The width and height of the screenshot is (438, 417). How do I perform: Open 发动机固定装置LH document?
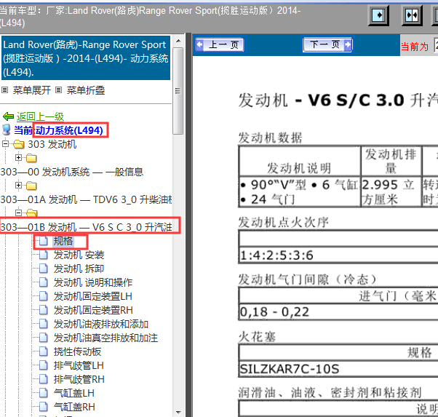(92, 296)
